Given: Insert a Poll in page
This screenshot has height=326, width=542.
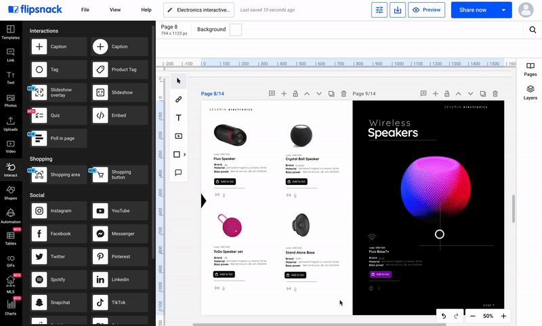Looking at the screenshot, I should [58, 138].
